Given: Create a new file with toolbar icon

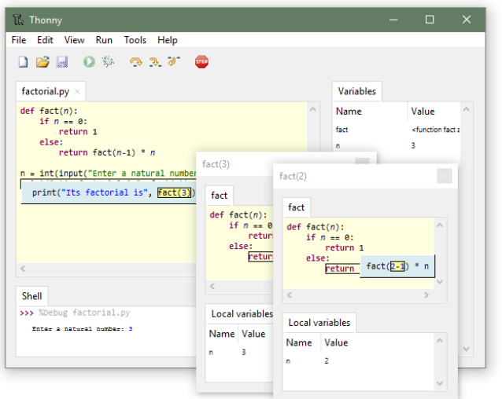Looking at the screenshot, I should pyautogui.click(x=23, y=61).
